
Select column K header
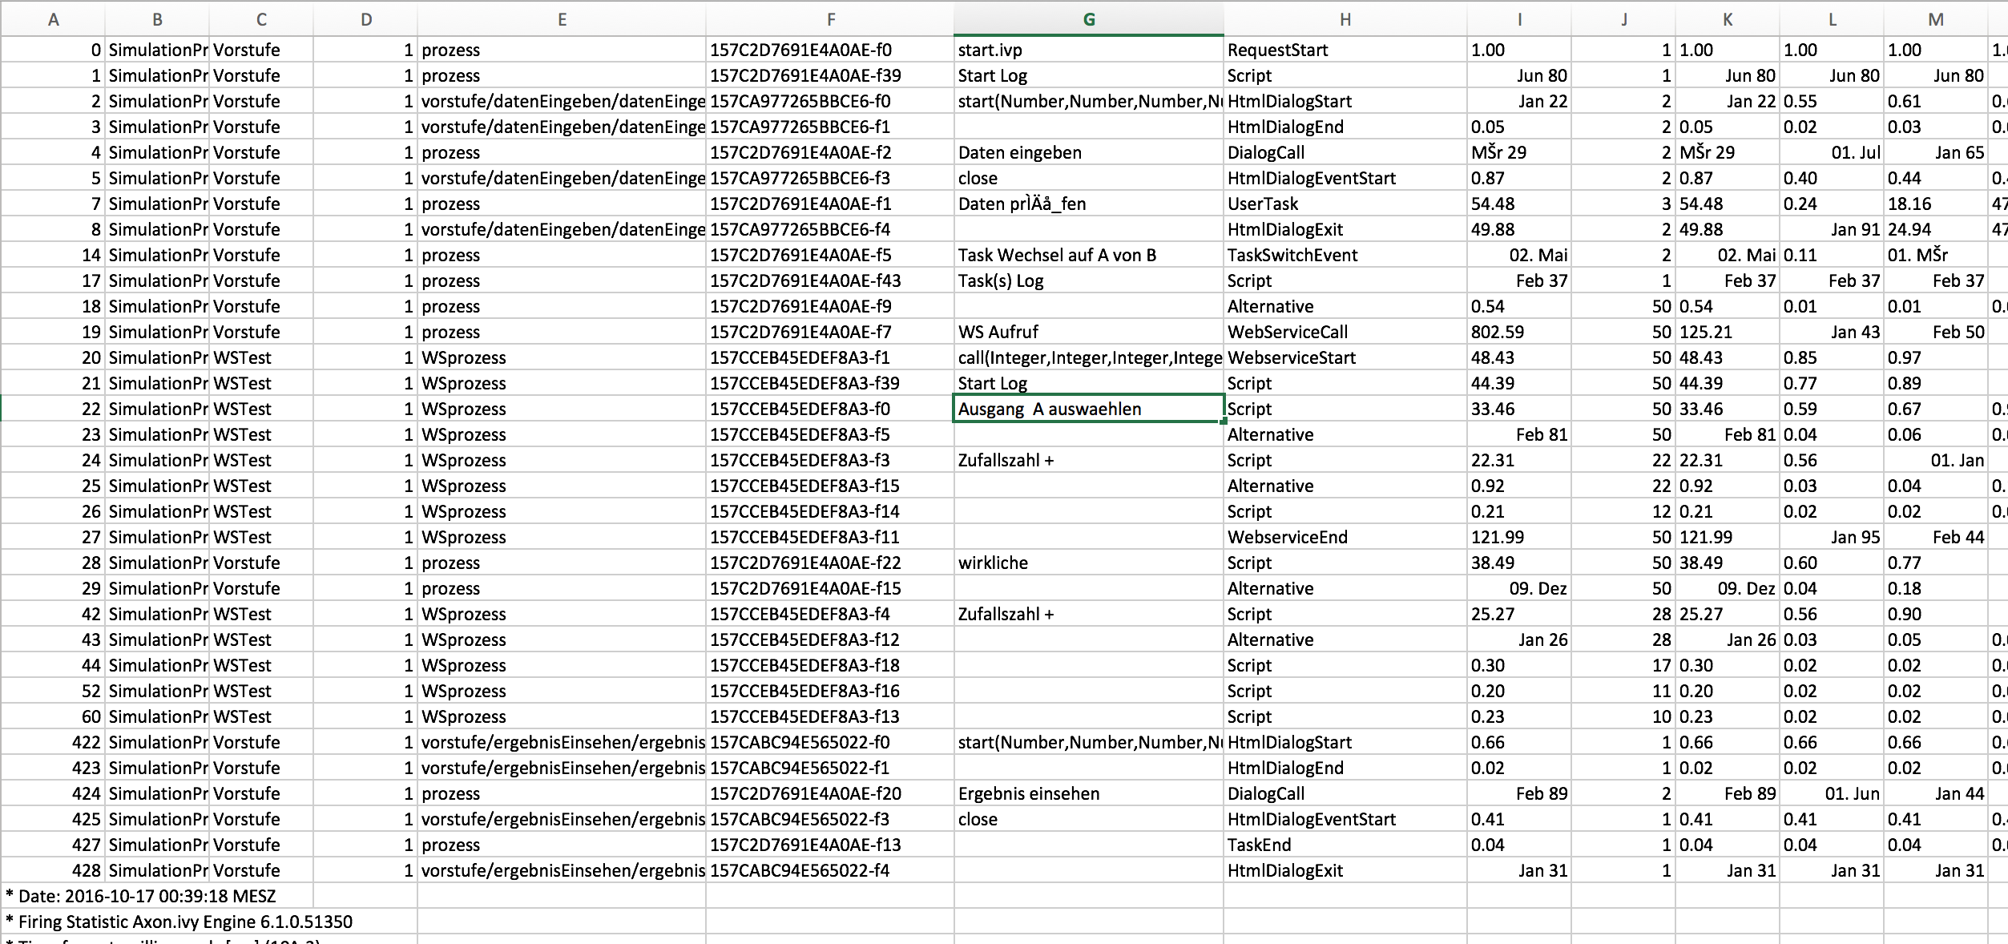[1728, 19]
